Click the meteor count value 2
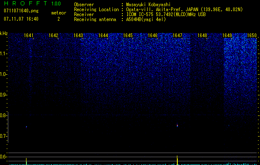The width and height of the screenshot is (260, 165). coord(59,19)
